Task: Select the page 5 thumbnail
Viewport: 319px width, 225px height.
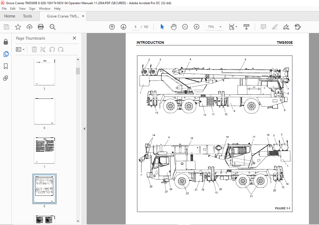Action: point(44,72)
